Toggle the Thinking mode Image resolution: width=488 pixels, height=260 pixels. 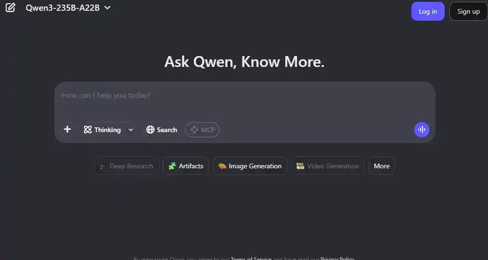(x=102, y=129)
